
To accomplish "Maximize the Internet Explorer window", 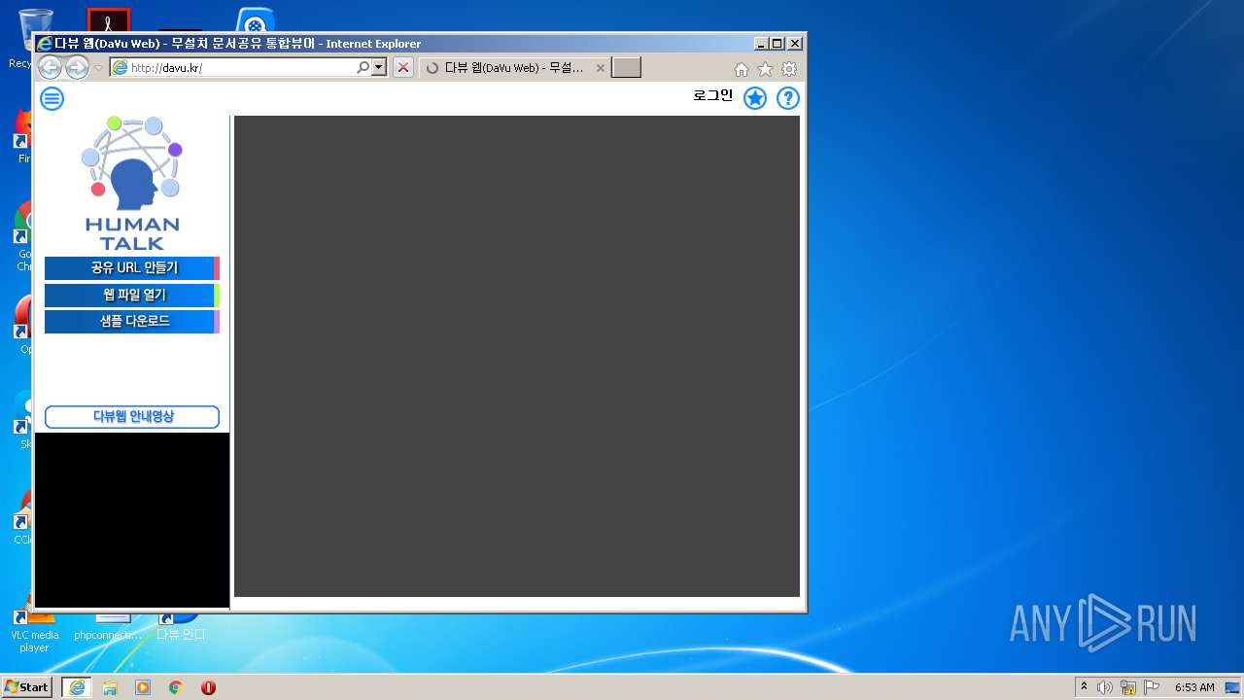I will coord(777,44).
